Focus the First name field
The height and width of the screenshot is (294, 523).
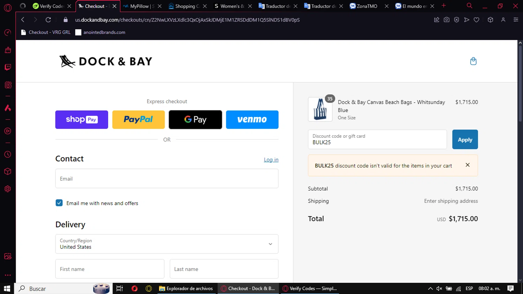[109, 269]
